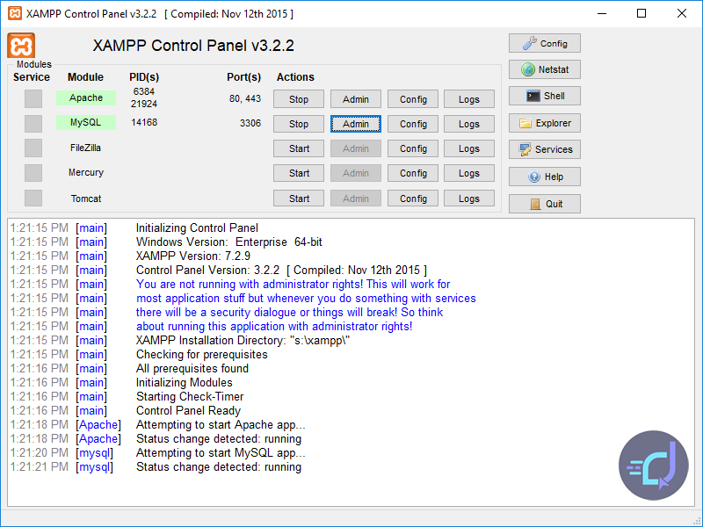Click log line 'Attempting to start Apache app...'
This screenshot has width=703, height=527.
221,424
